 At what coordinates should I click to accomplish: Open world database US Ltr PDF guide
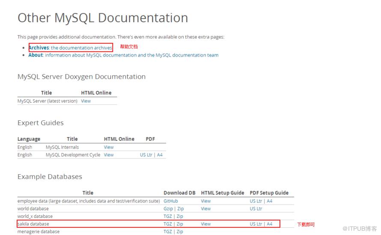pos(256,209)
